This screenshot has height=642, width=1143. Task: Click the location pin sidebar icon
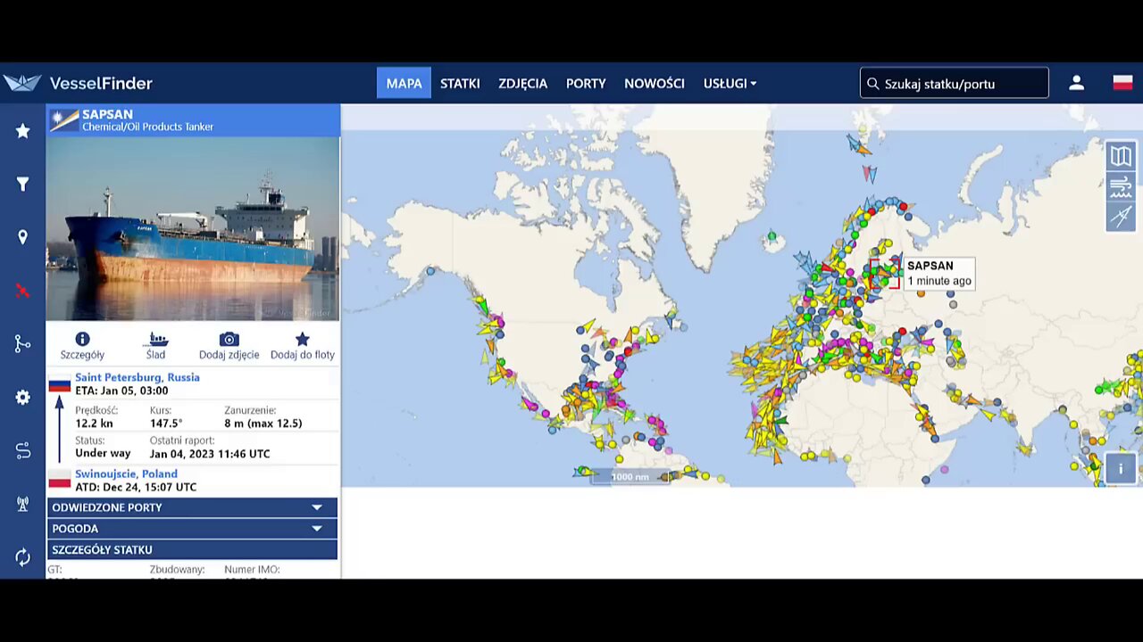(22, 237)
